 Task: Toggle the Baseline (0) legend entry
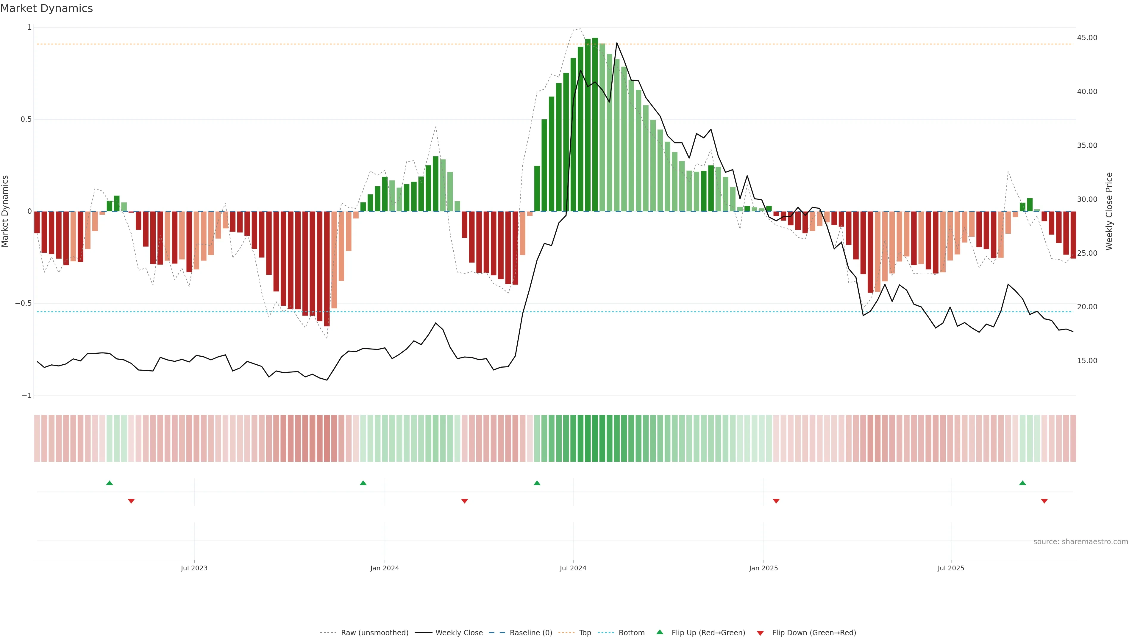[531, 632]
